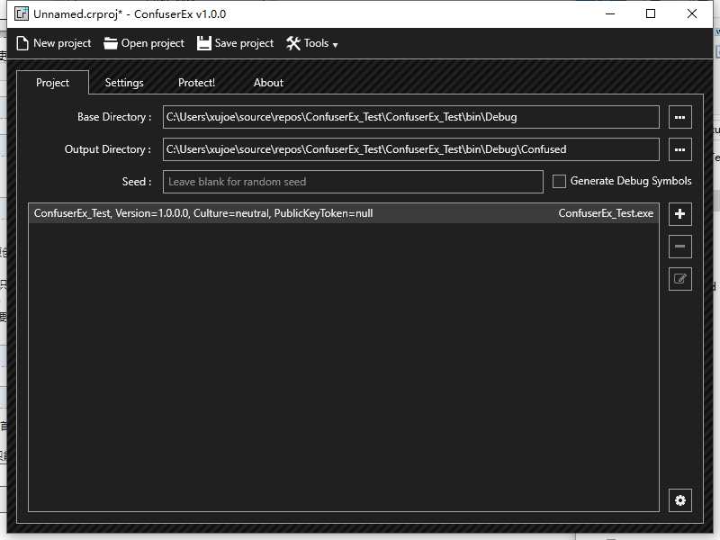Add a module with the plus icon

click(x=680, y=214)
